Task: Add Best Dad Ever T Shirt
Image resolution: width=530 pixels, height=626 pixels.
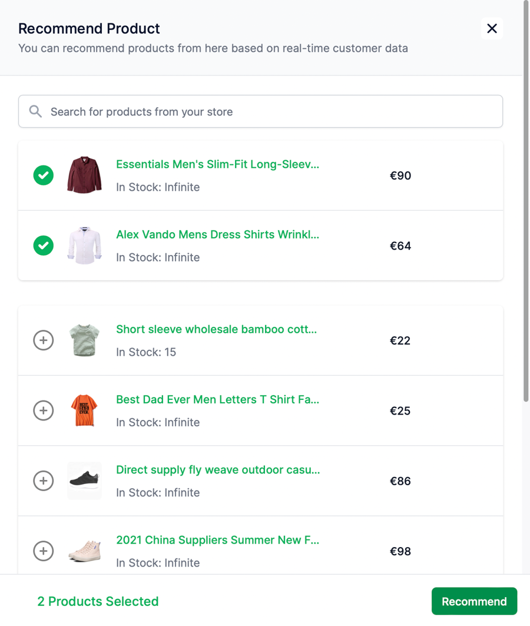Action: tap(44, 410)
